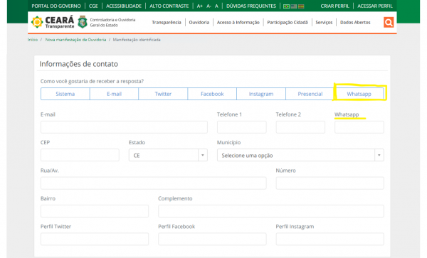The height and width of the screenshot is (258, 427).
Task: Focus the Número input field
Action: (330, 183)
